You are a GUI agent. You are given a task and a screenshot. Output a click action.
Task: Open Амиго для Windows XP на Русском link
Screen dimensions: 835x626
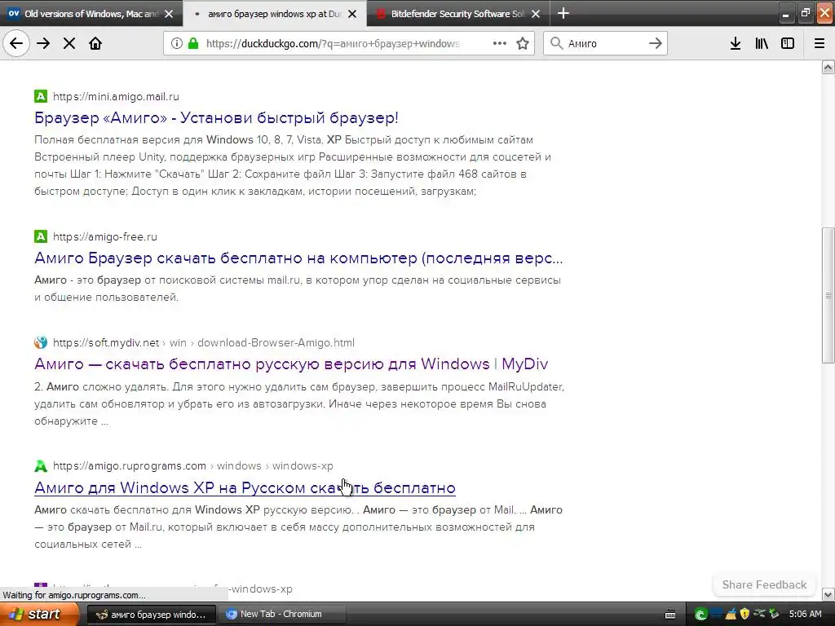[245, 487]
